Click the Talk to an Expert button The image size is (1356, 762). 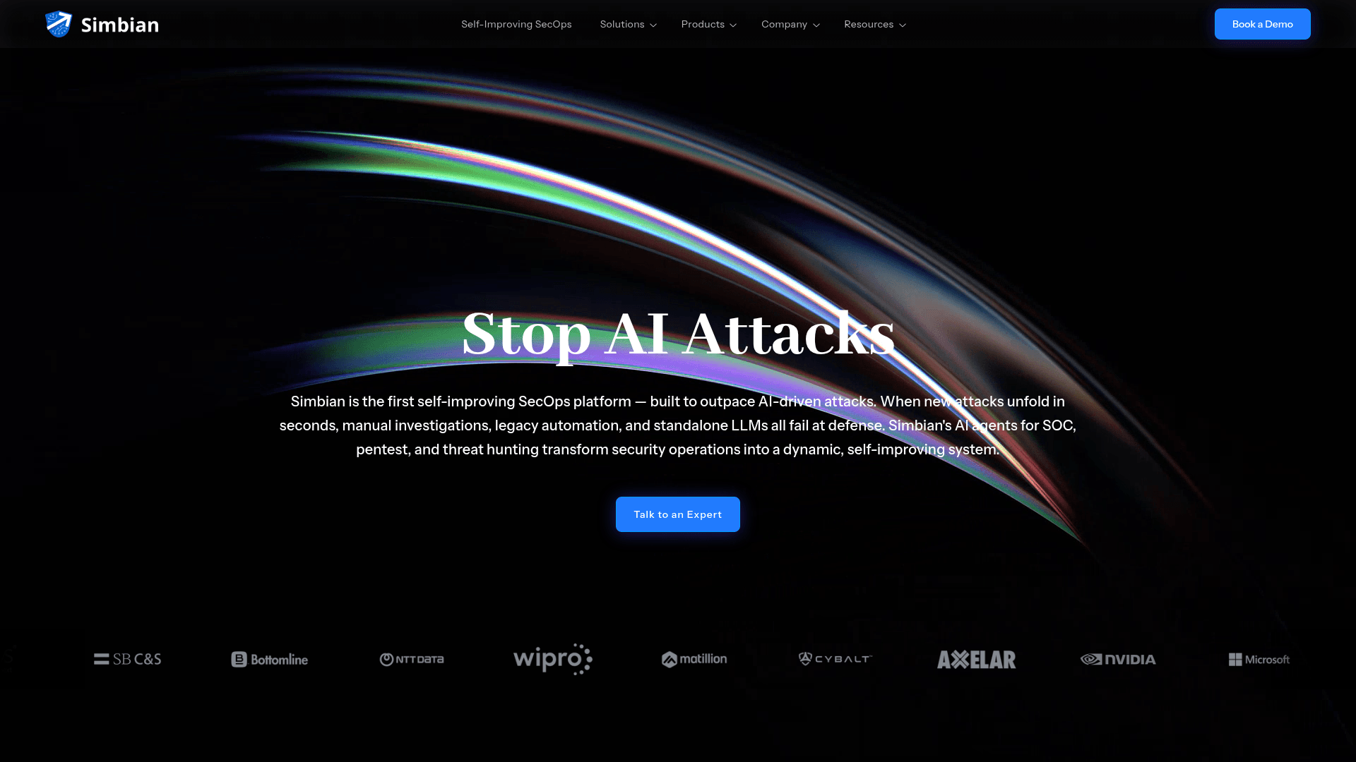[x=678, y=514]
